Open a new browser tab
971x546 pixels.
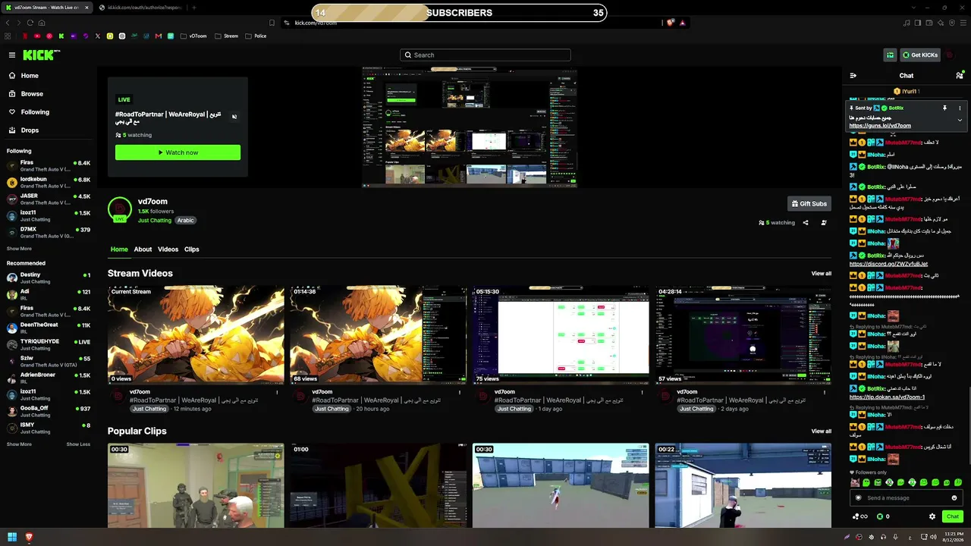pyautogui.click(x=194, y=8)
